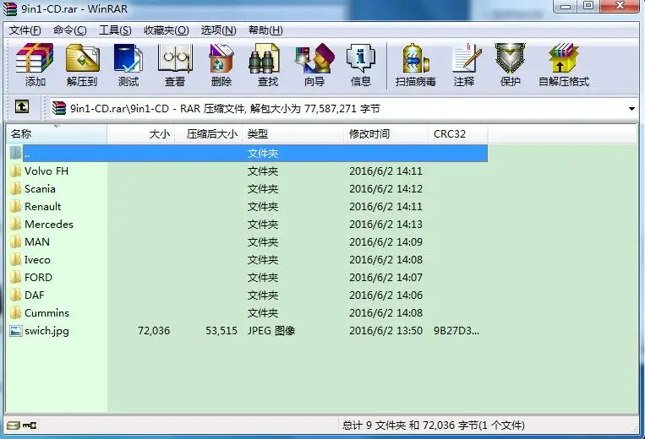Open the 选项(N) menu
645x439 pixels.
coord(218,30)
